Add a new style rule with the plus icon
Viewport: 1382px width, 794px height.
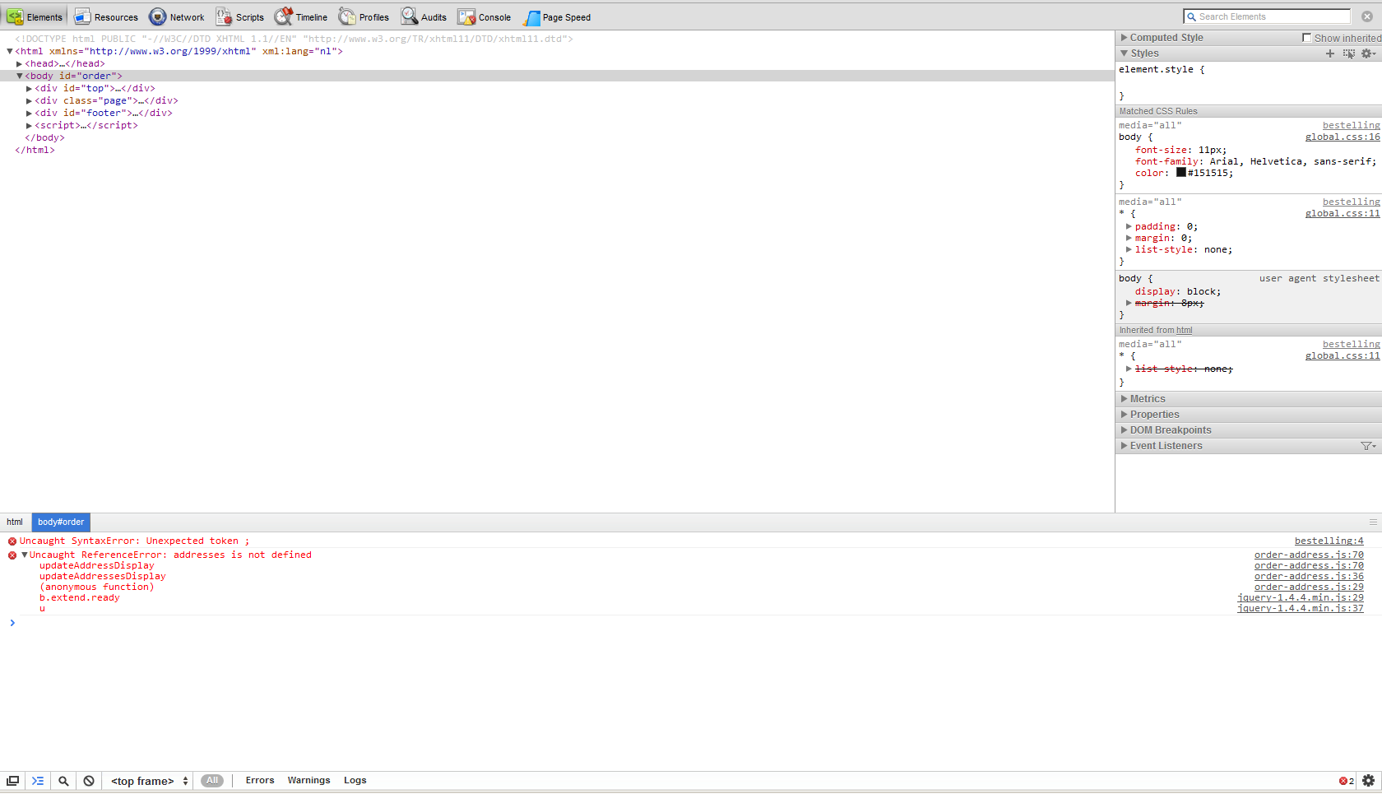click(1330, 53)
